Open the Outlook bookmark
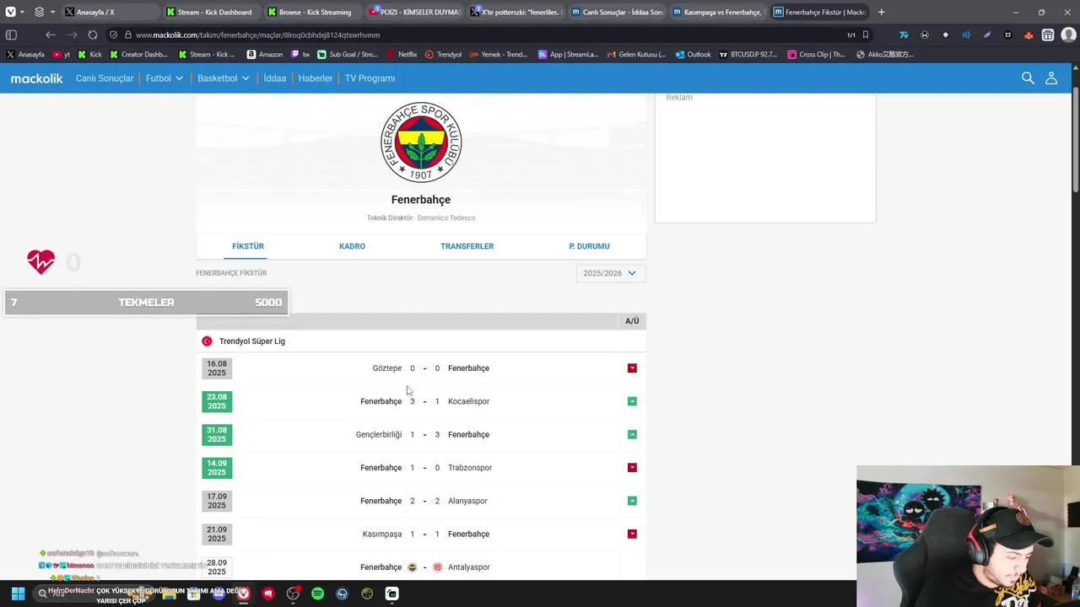This screenshot has height=607, width=1080. pyautogui.click(x=692, y=54)
